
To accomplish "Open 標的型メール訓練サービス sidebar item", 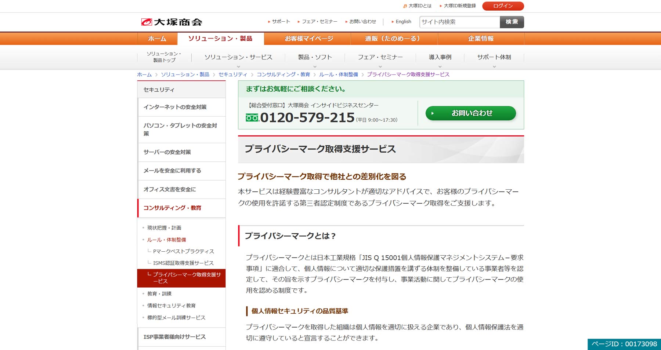I will pos(176,318).
